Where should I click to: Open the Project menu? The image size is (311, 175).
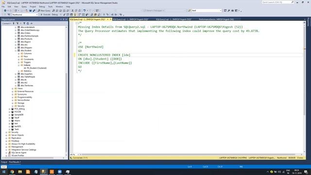33,6
